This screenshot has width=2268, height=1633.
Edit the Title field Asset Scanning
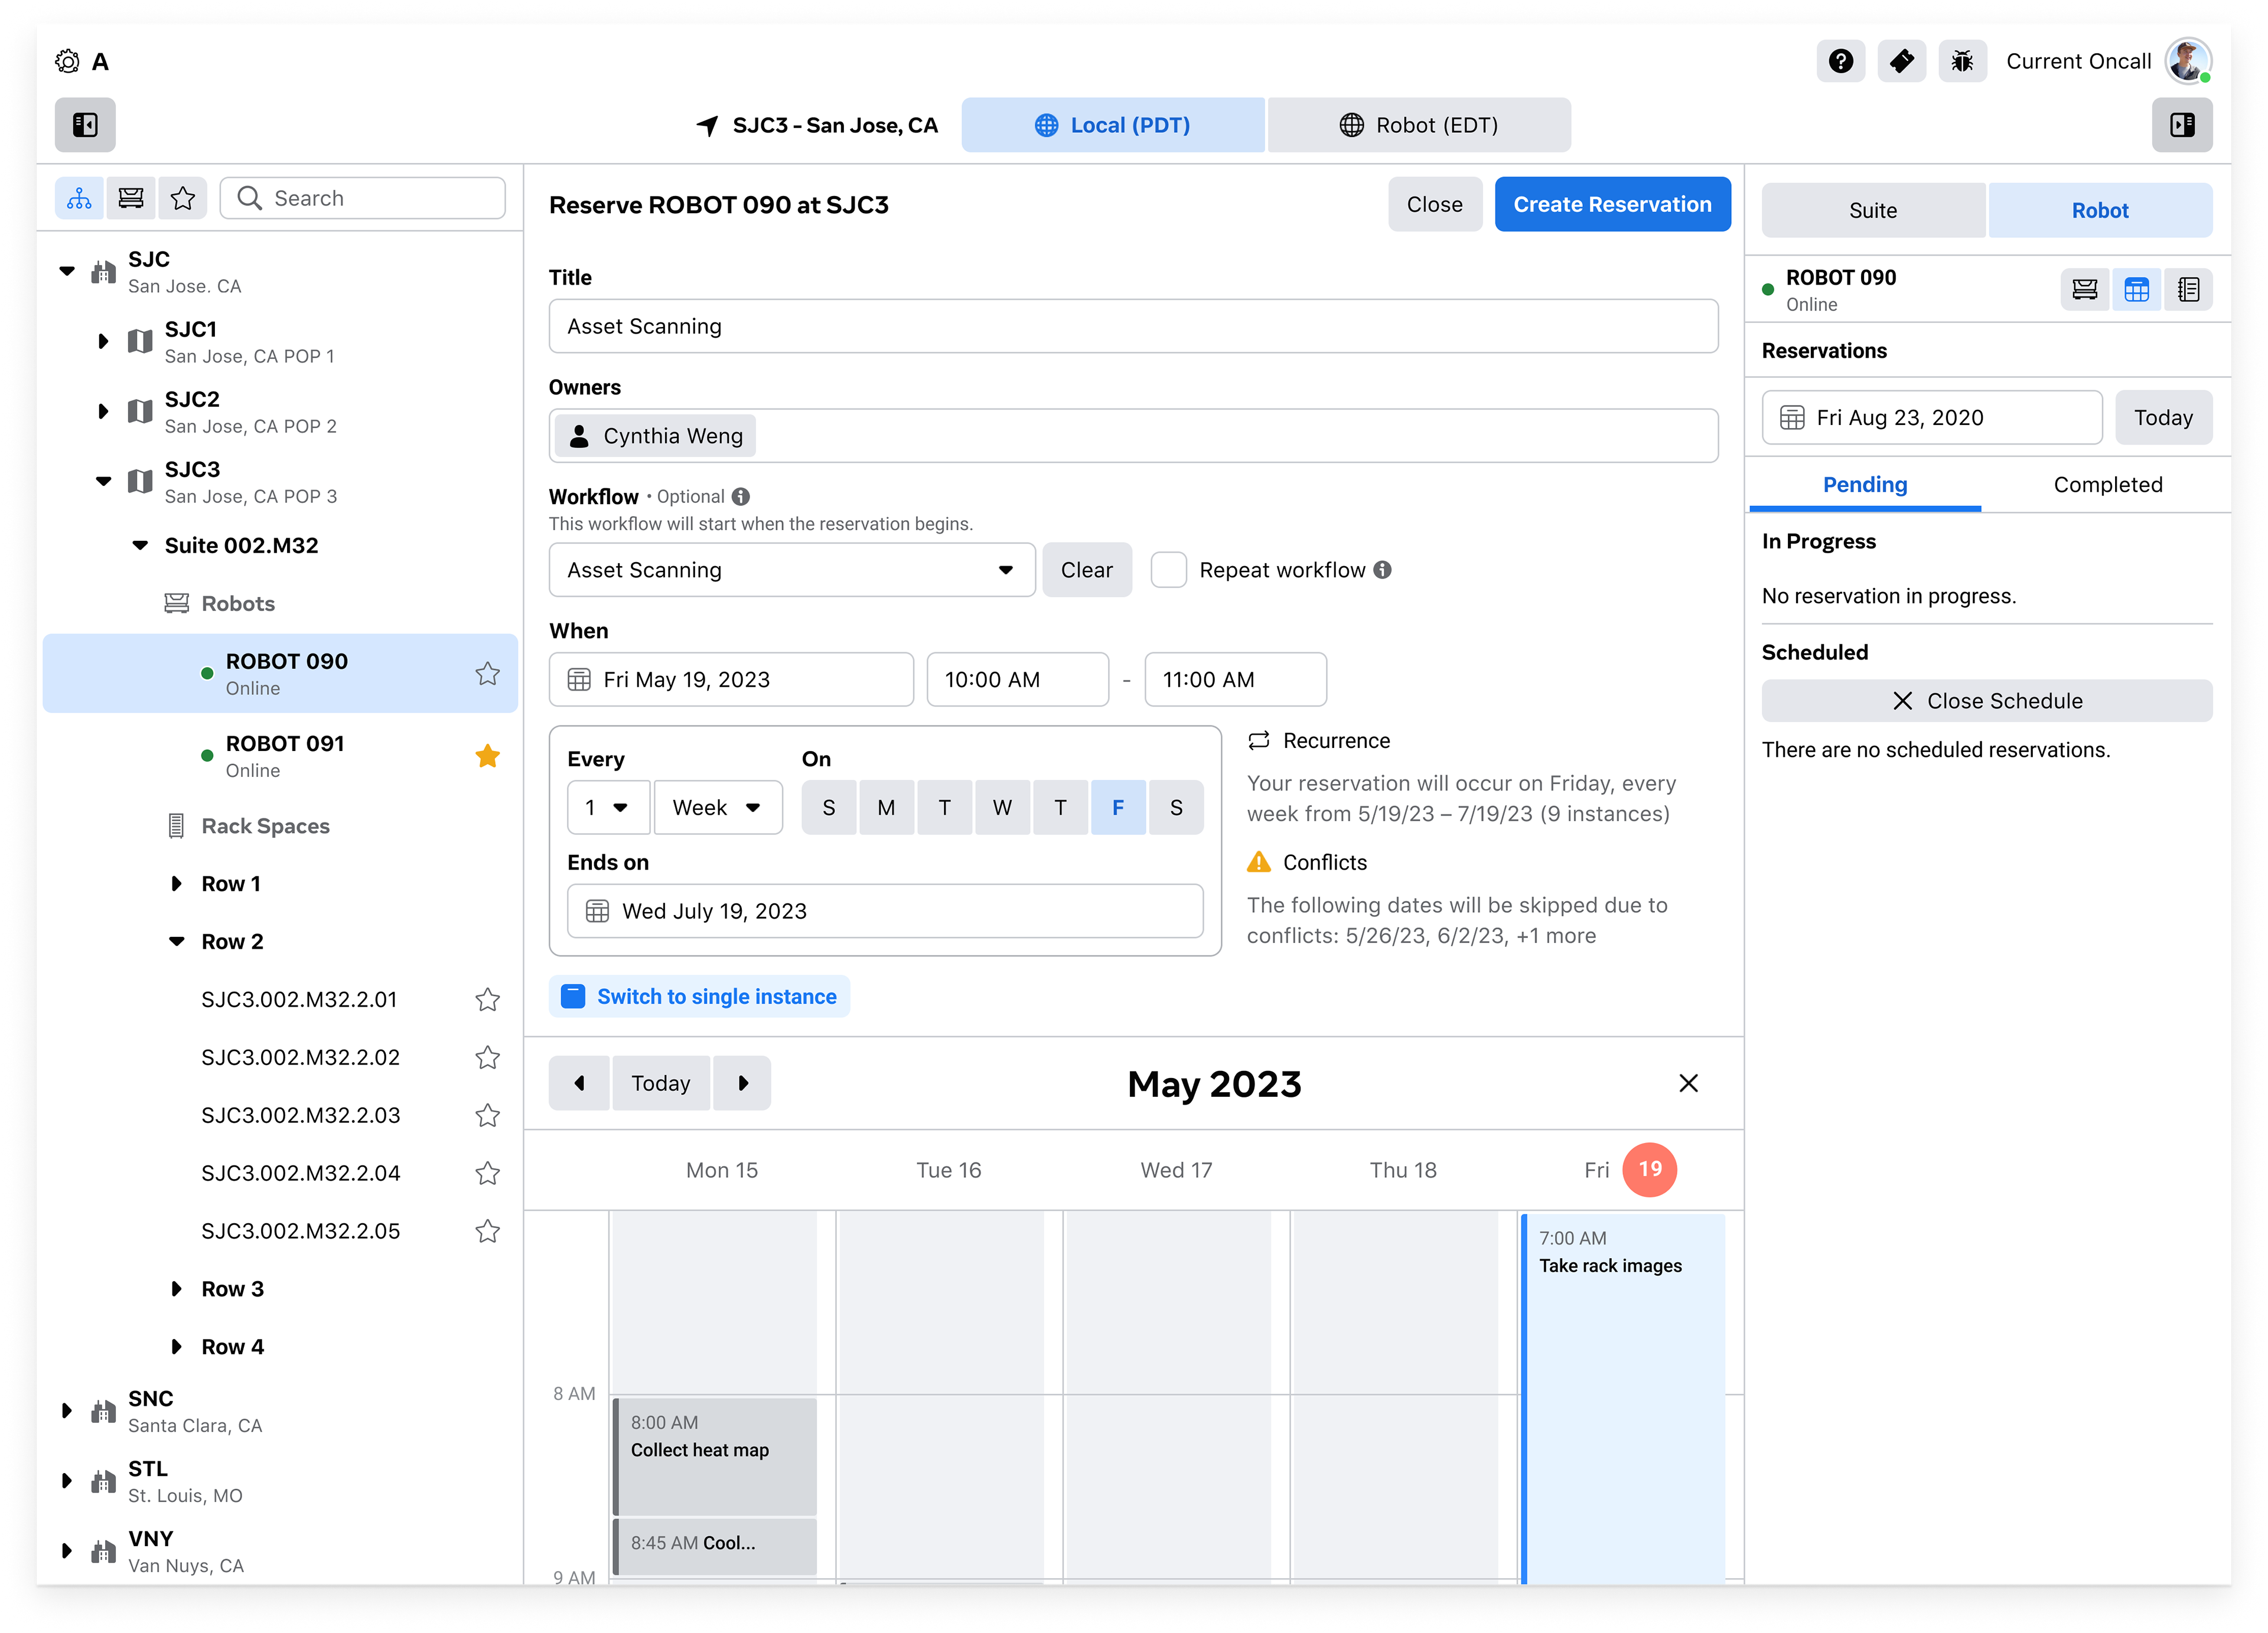[x=1133, y=326]
